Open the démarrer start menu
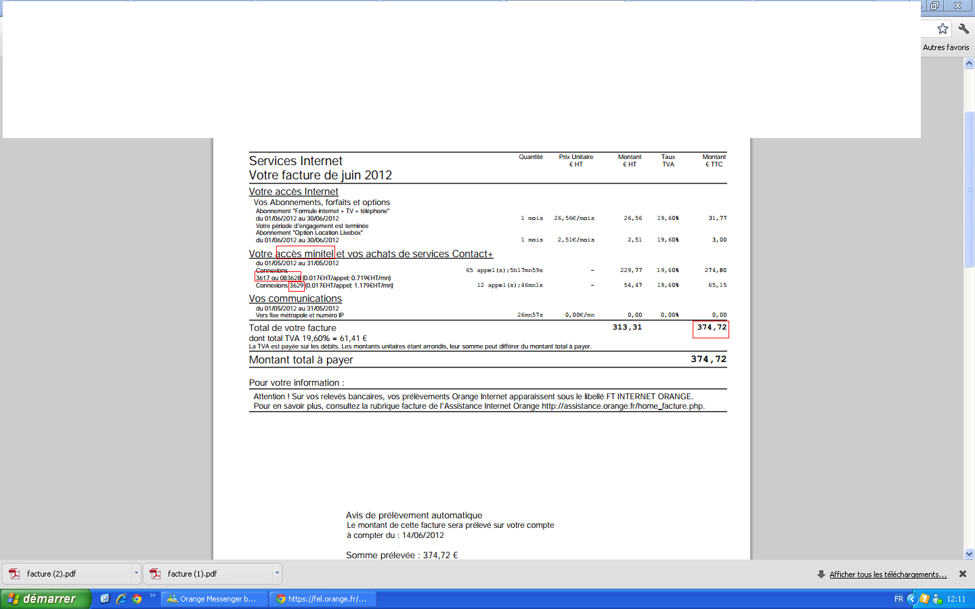 (x=45, y=599)
